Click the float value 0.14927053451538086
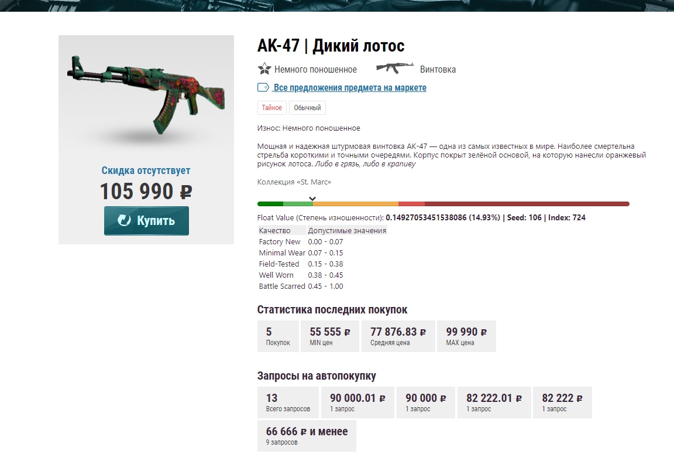This screenshot has width=674, height=464. tap(426, 217)
